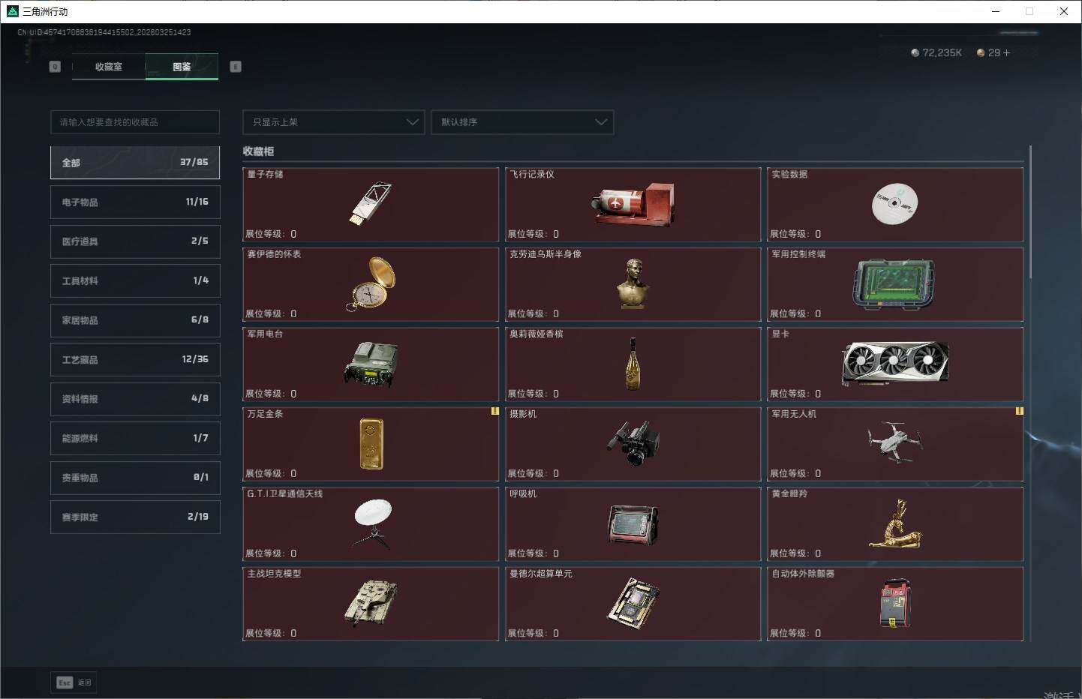Click the CN UID text at top
Screen dimensions: 1082x699
[x=104, y=32]
